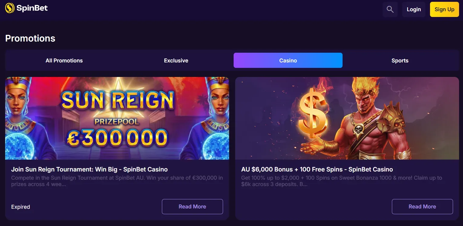This screenshot has width=463, height=226.
Task: Click the Login button
Action: tap(413, 9)
